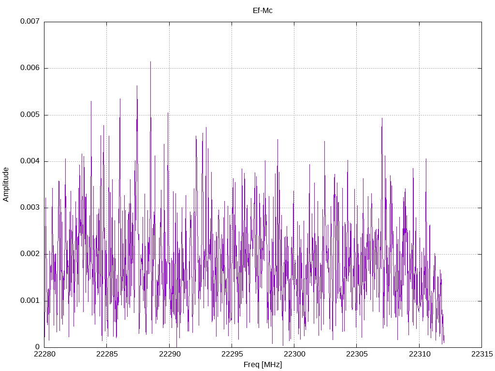Click the tallest spectrum peak above 0.006
The width and height of the screenshot is (495, 371).
pos(151,62)
